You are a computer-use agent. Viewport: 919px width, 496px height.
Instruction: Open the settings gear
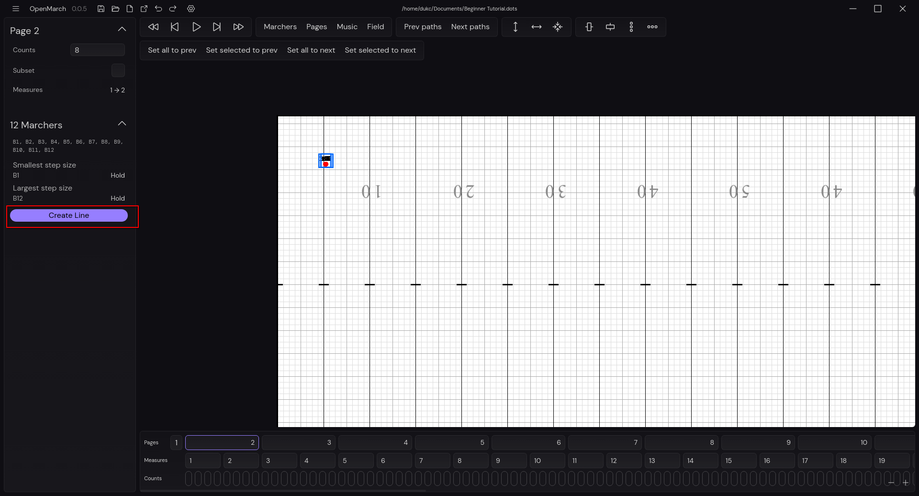[x=191, y=9]
